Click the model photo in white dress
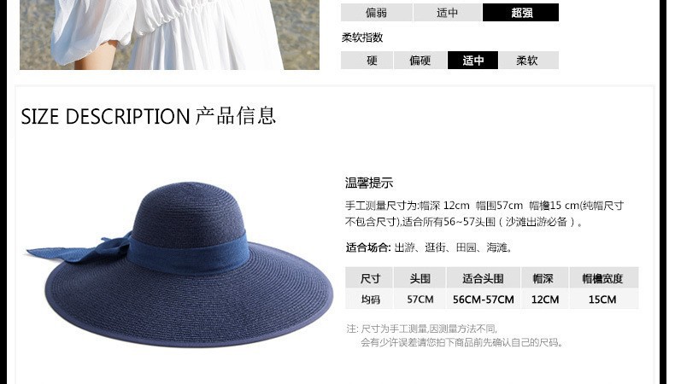The image size is (675, 384). click(x=170, y=34)
